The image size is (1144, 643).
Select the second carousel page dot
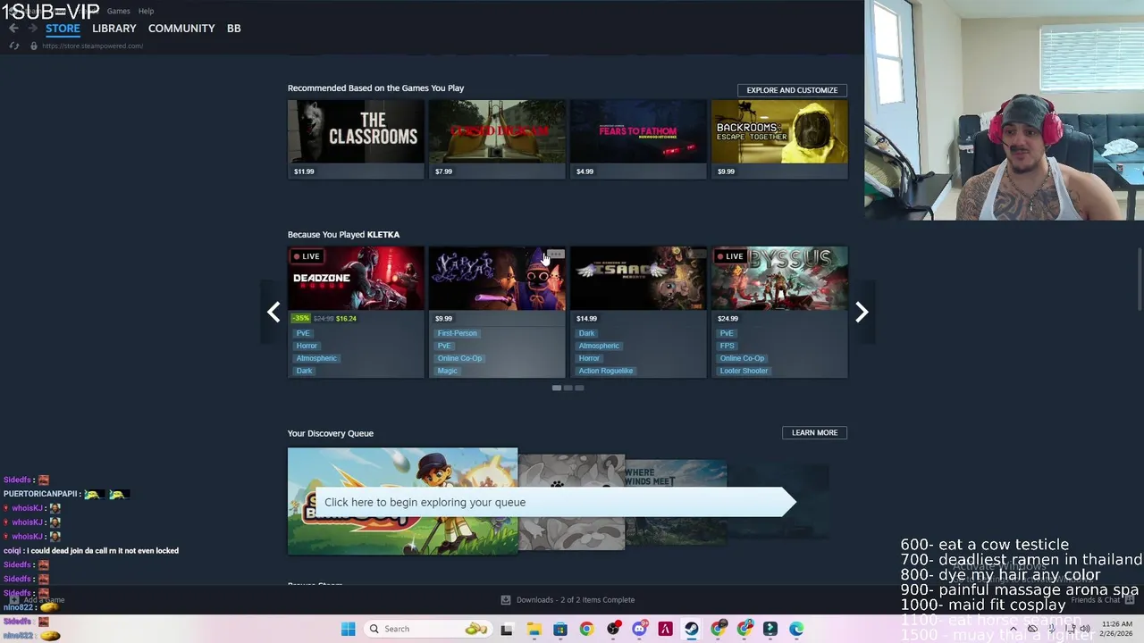click(568, 388)
